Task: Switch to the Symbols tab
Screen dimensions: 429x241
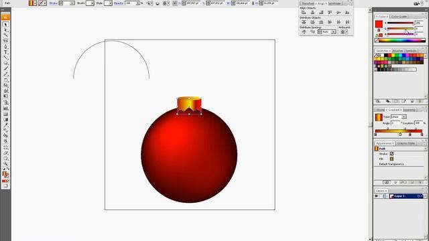Action: (x=411, y=51)
